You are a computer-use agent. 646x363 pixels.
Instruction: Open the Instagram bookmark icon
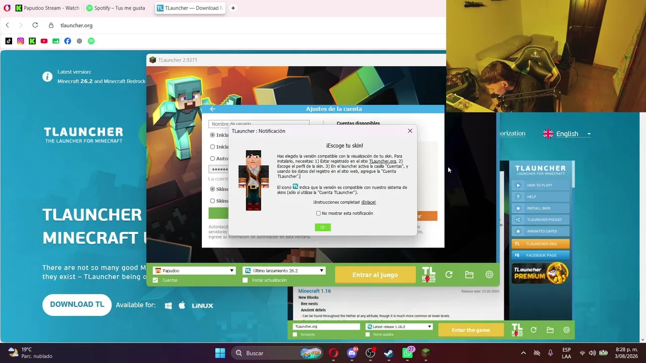click(x=20, y=41)
